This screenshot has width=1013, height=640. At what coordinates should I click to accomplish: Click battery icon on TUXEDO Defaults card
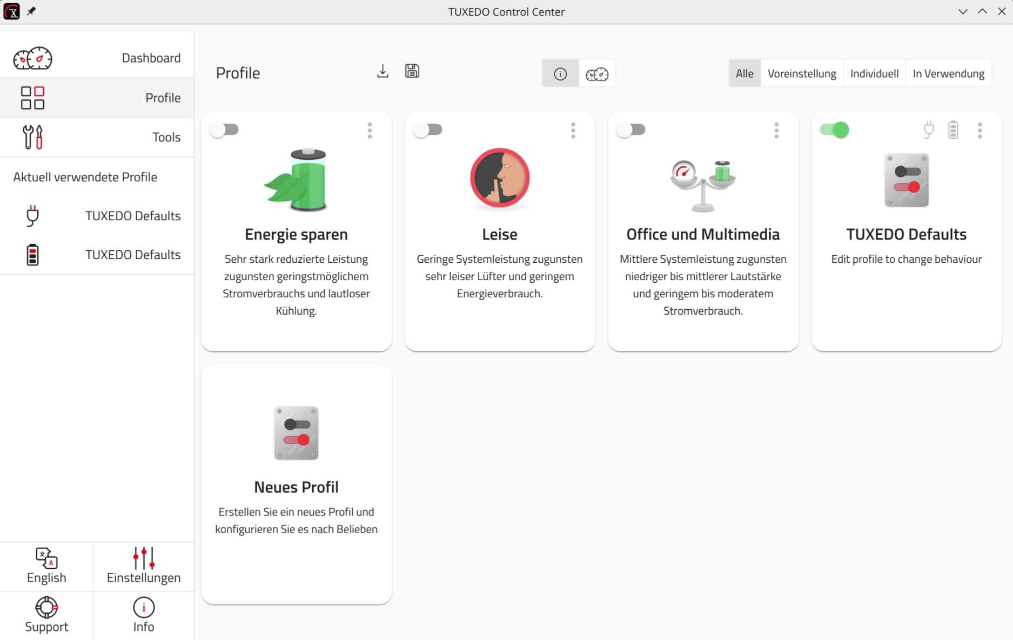[954, 130]
